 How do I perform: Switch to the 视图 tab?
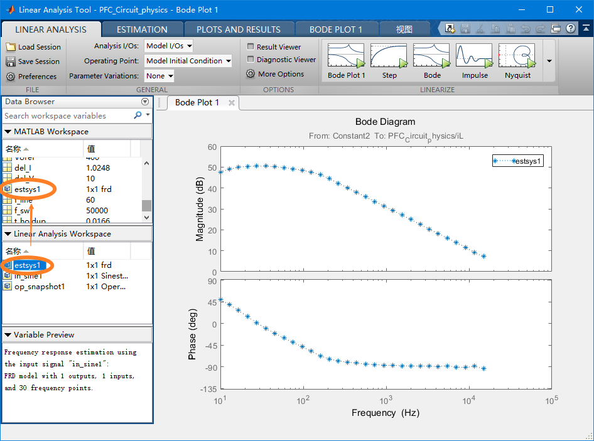[x=404, y=29]
